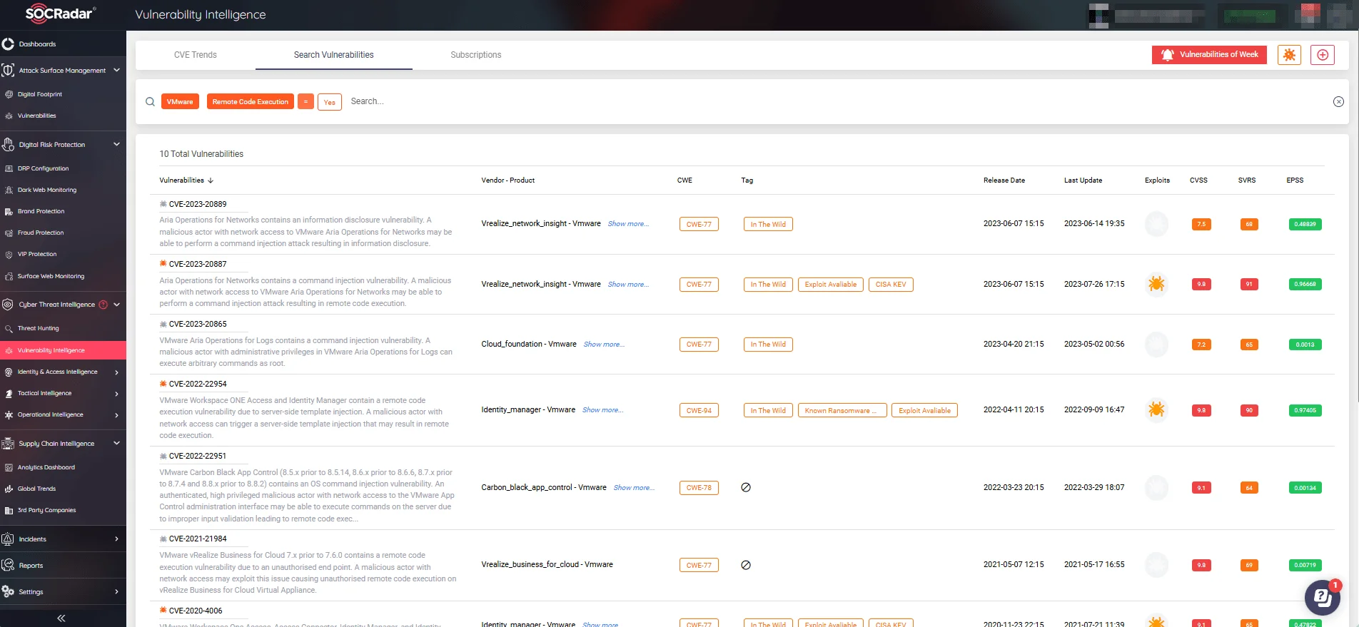Open 3rd Party Companies
Screen dimensions: 1359x627
pos(46,510)
